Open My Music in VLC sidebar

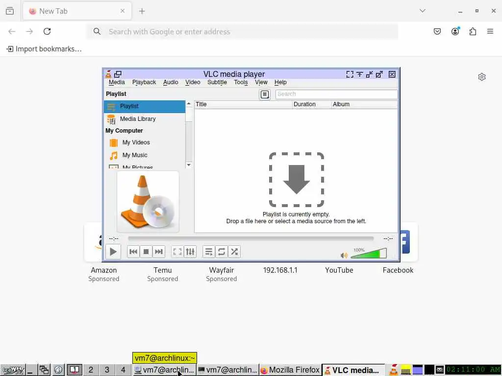tap(145, 155)
